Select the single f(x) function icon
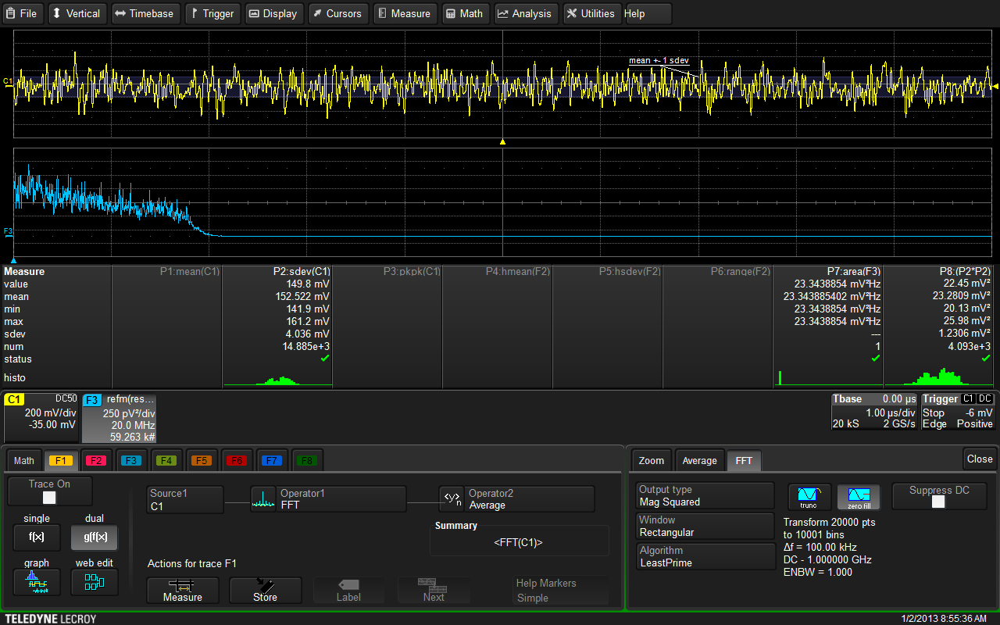This screenshot has width=1000, height=625. [36, 537]
